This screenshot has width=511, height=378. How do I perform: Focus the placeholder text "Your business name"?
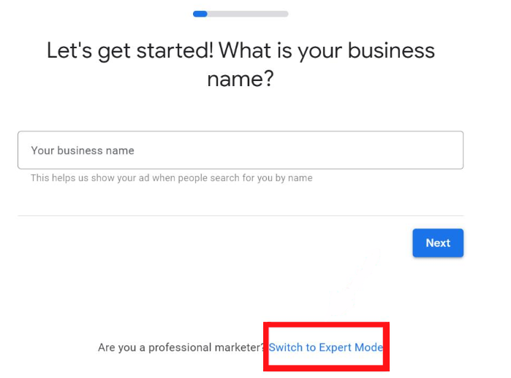83,150
